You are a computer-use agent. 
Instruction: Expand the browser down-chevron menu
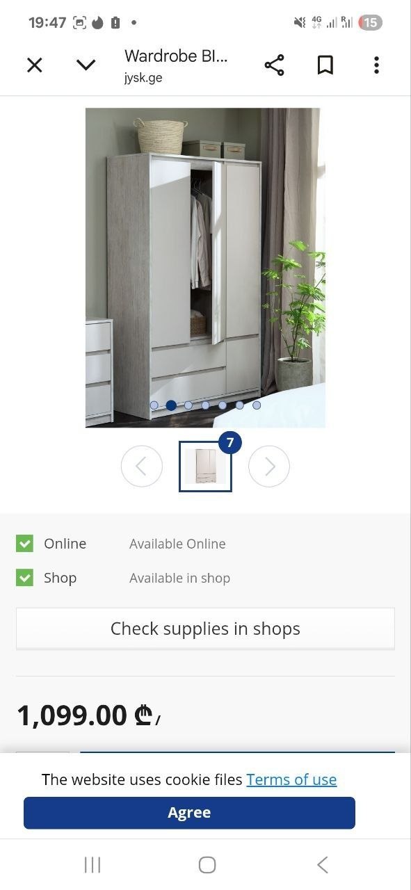86,65
